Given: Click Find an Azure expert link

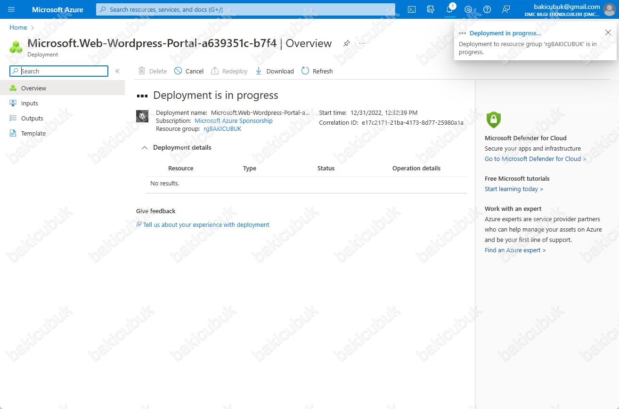Looking at the screenshot, I should pos(515,250).
